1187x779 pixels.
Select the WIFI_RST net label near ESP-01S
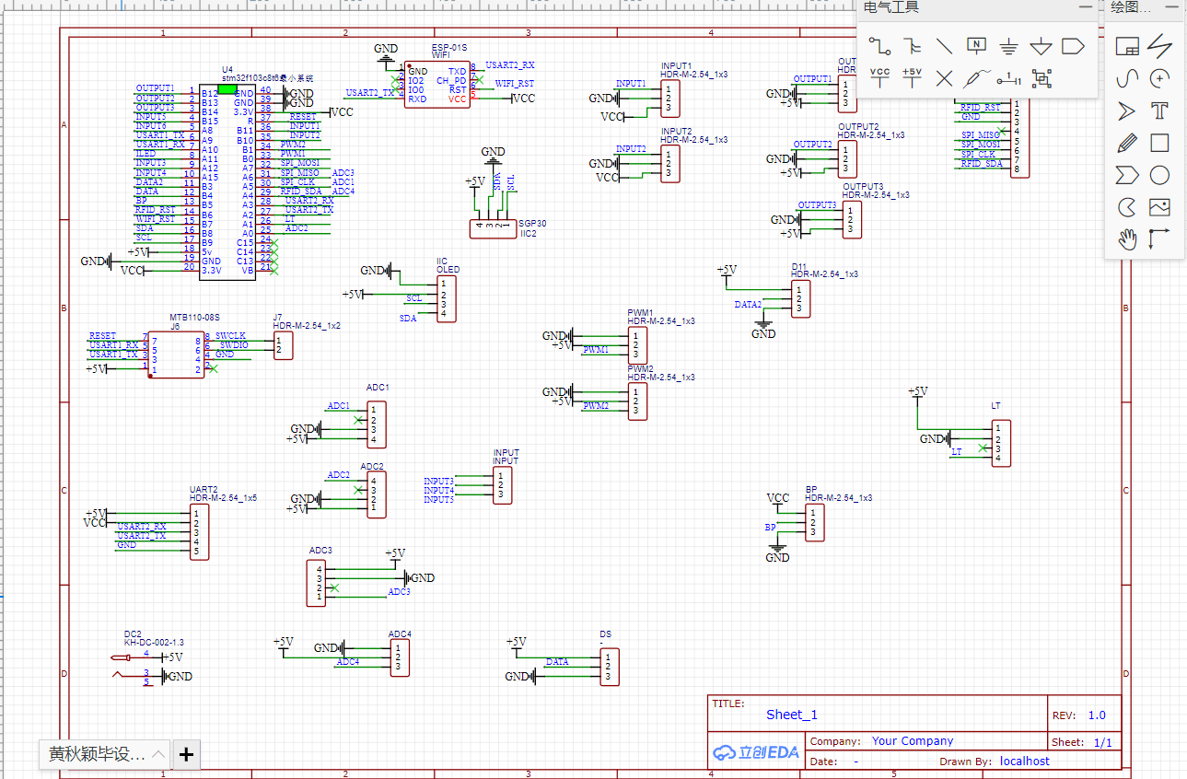(x=514, y=84)
